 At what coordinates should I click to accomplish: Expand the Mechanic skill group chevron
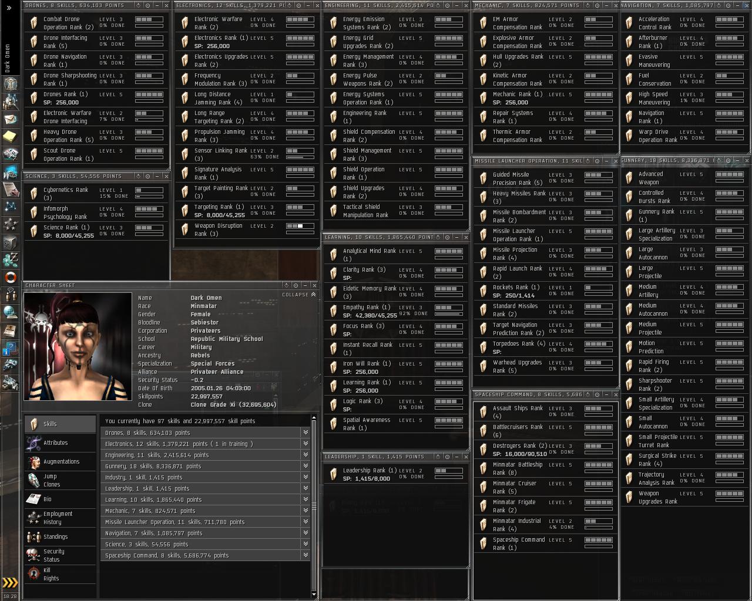pyautogui.click(x=305, y=511)
